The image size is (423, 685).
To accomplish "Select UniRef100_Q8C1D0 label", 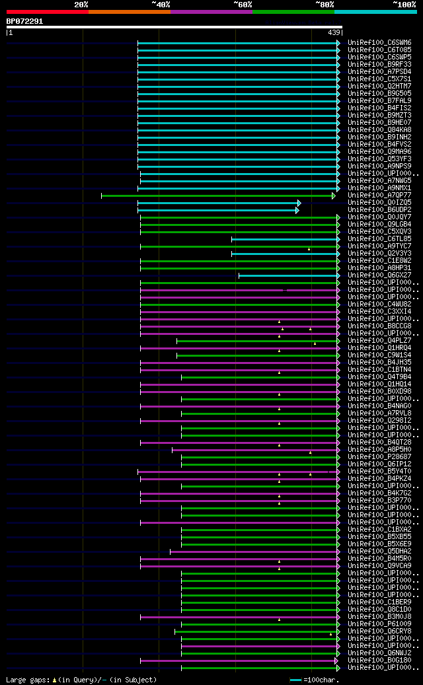I will (x=380, y=609).
